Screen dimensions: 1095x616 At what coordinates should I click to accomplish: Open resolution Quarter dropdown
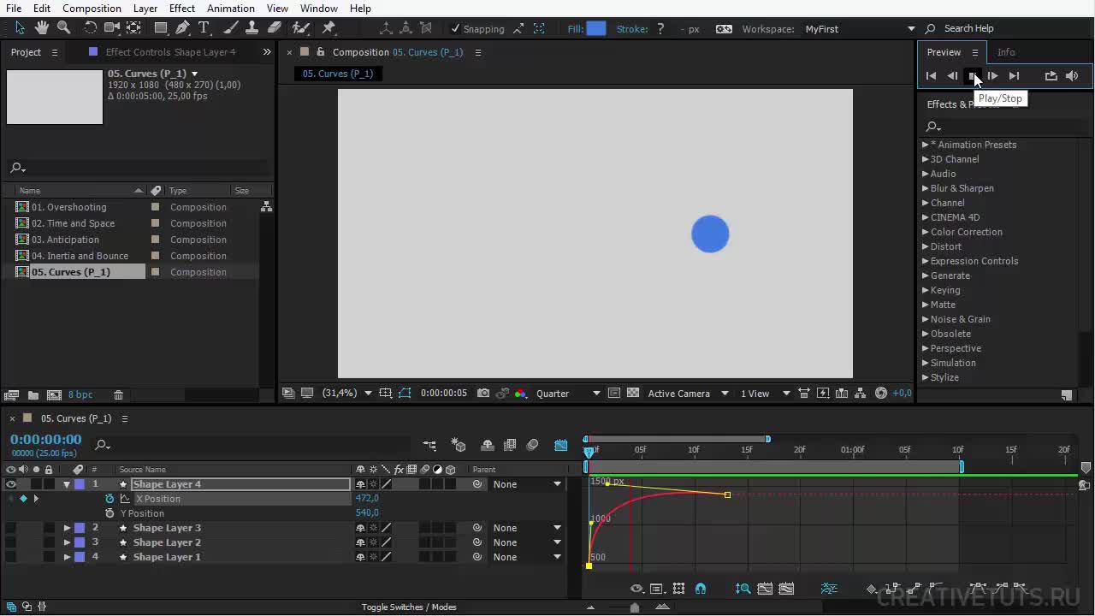tap(568, 394)
